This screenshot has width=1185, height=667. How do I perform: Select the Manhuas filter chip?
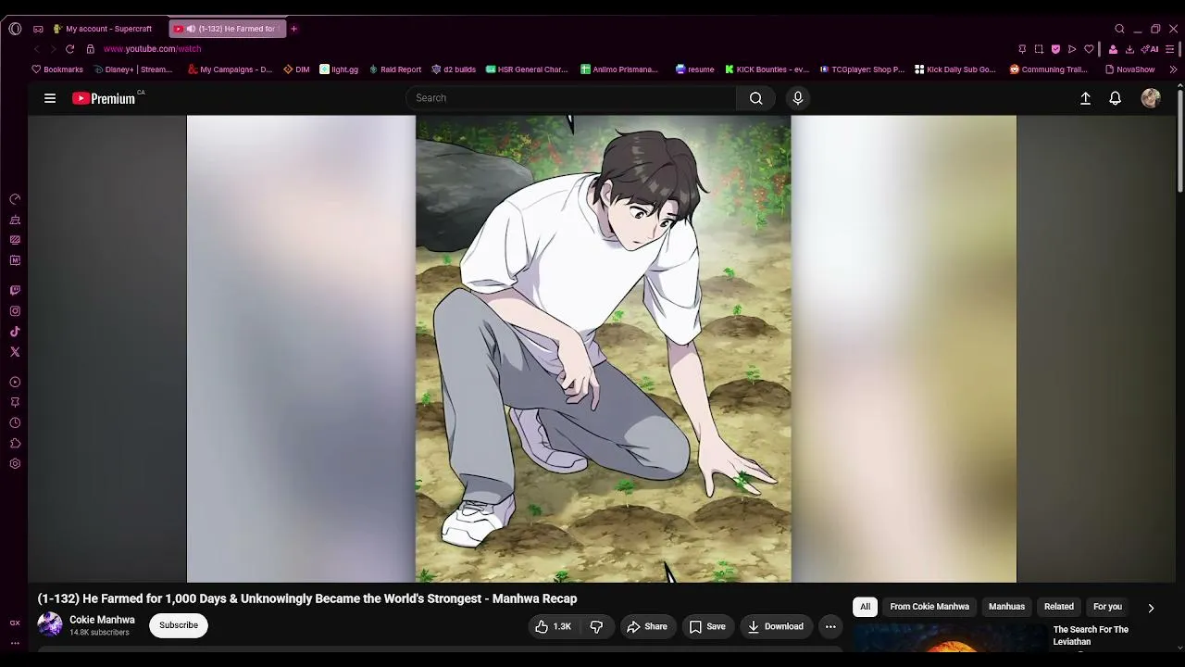point(1006,607)
